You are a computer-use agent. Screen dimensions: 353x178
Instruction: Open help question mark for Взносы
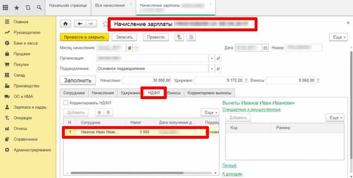tap(318, 81)
